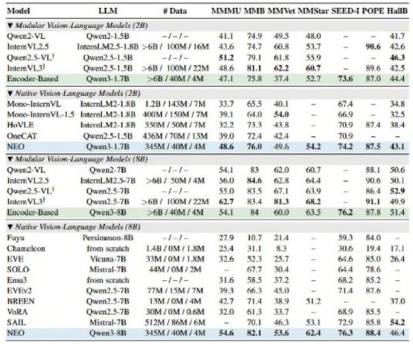Image resolution: width=413 pixels, height=344 pixels.
Task: Select the bold "88.4" POPE score
Action: click(373, 333)
